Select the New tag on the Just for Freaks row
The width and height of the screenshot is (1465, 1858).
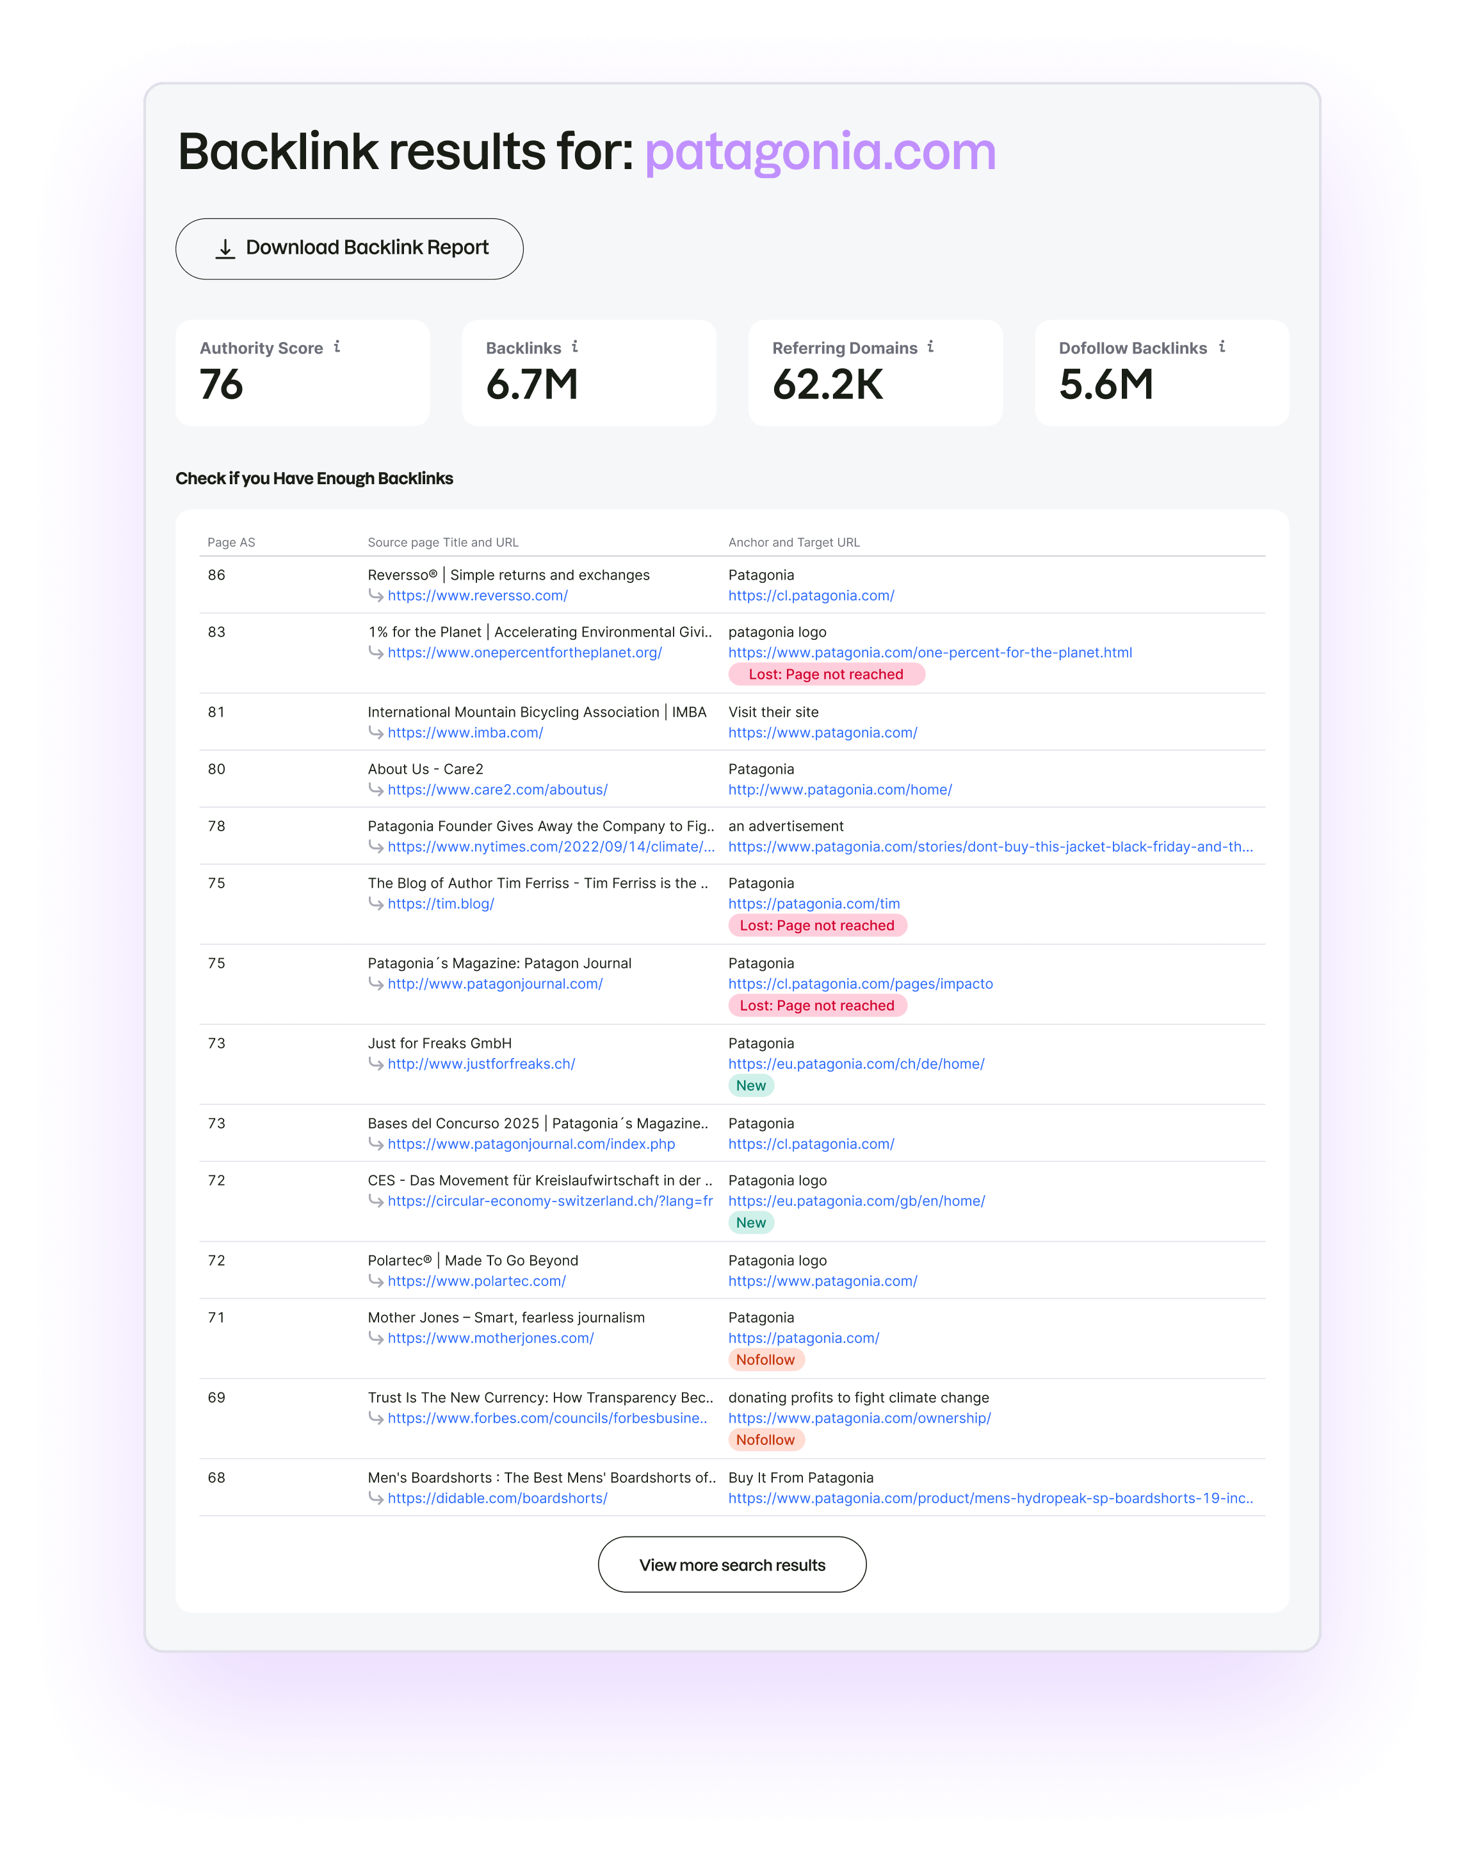point(750,1084)
